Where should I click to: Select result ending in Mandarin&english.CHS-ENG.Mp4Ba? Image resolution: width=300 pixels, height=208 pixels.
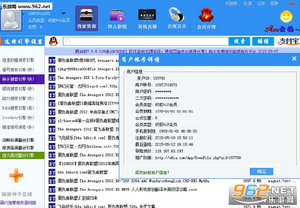coord(133,181)
